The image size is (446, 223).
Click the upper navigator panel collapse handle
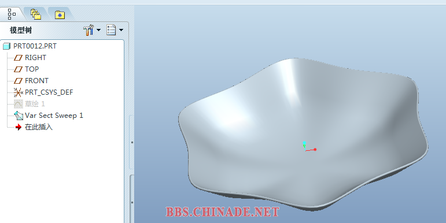[132, 142]
